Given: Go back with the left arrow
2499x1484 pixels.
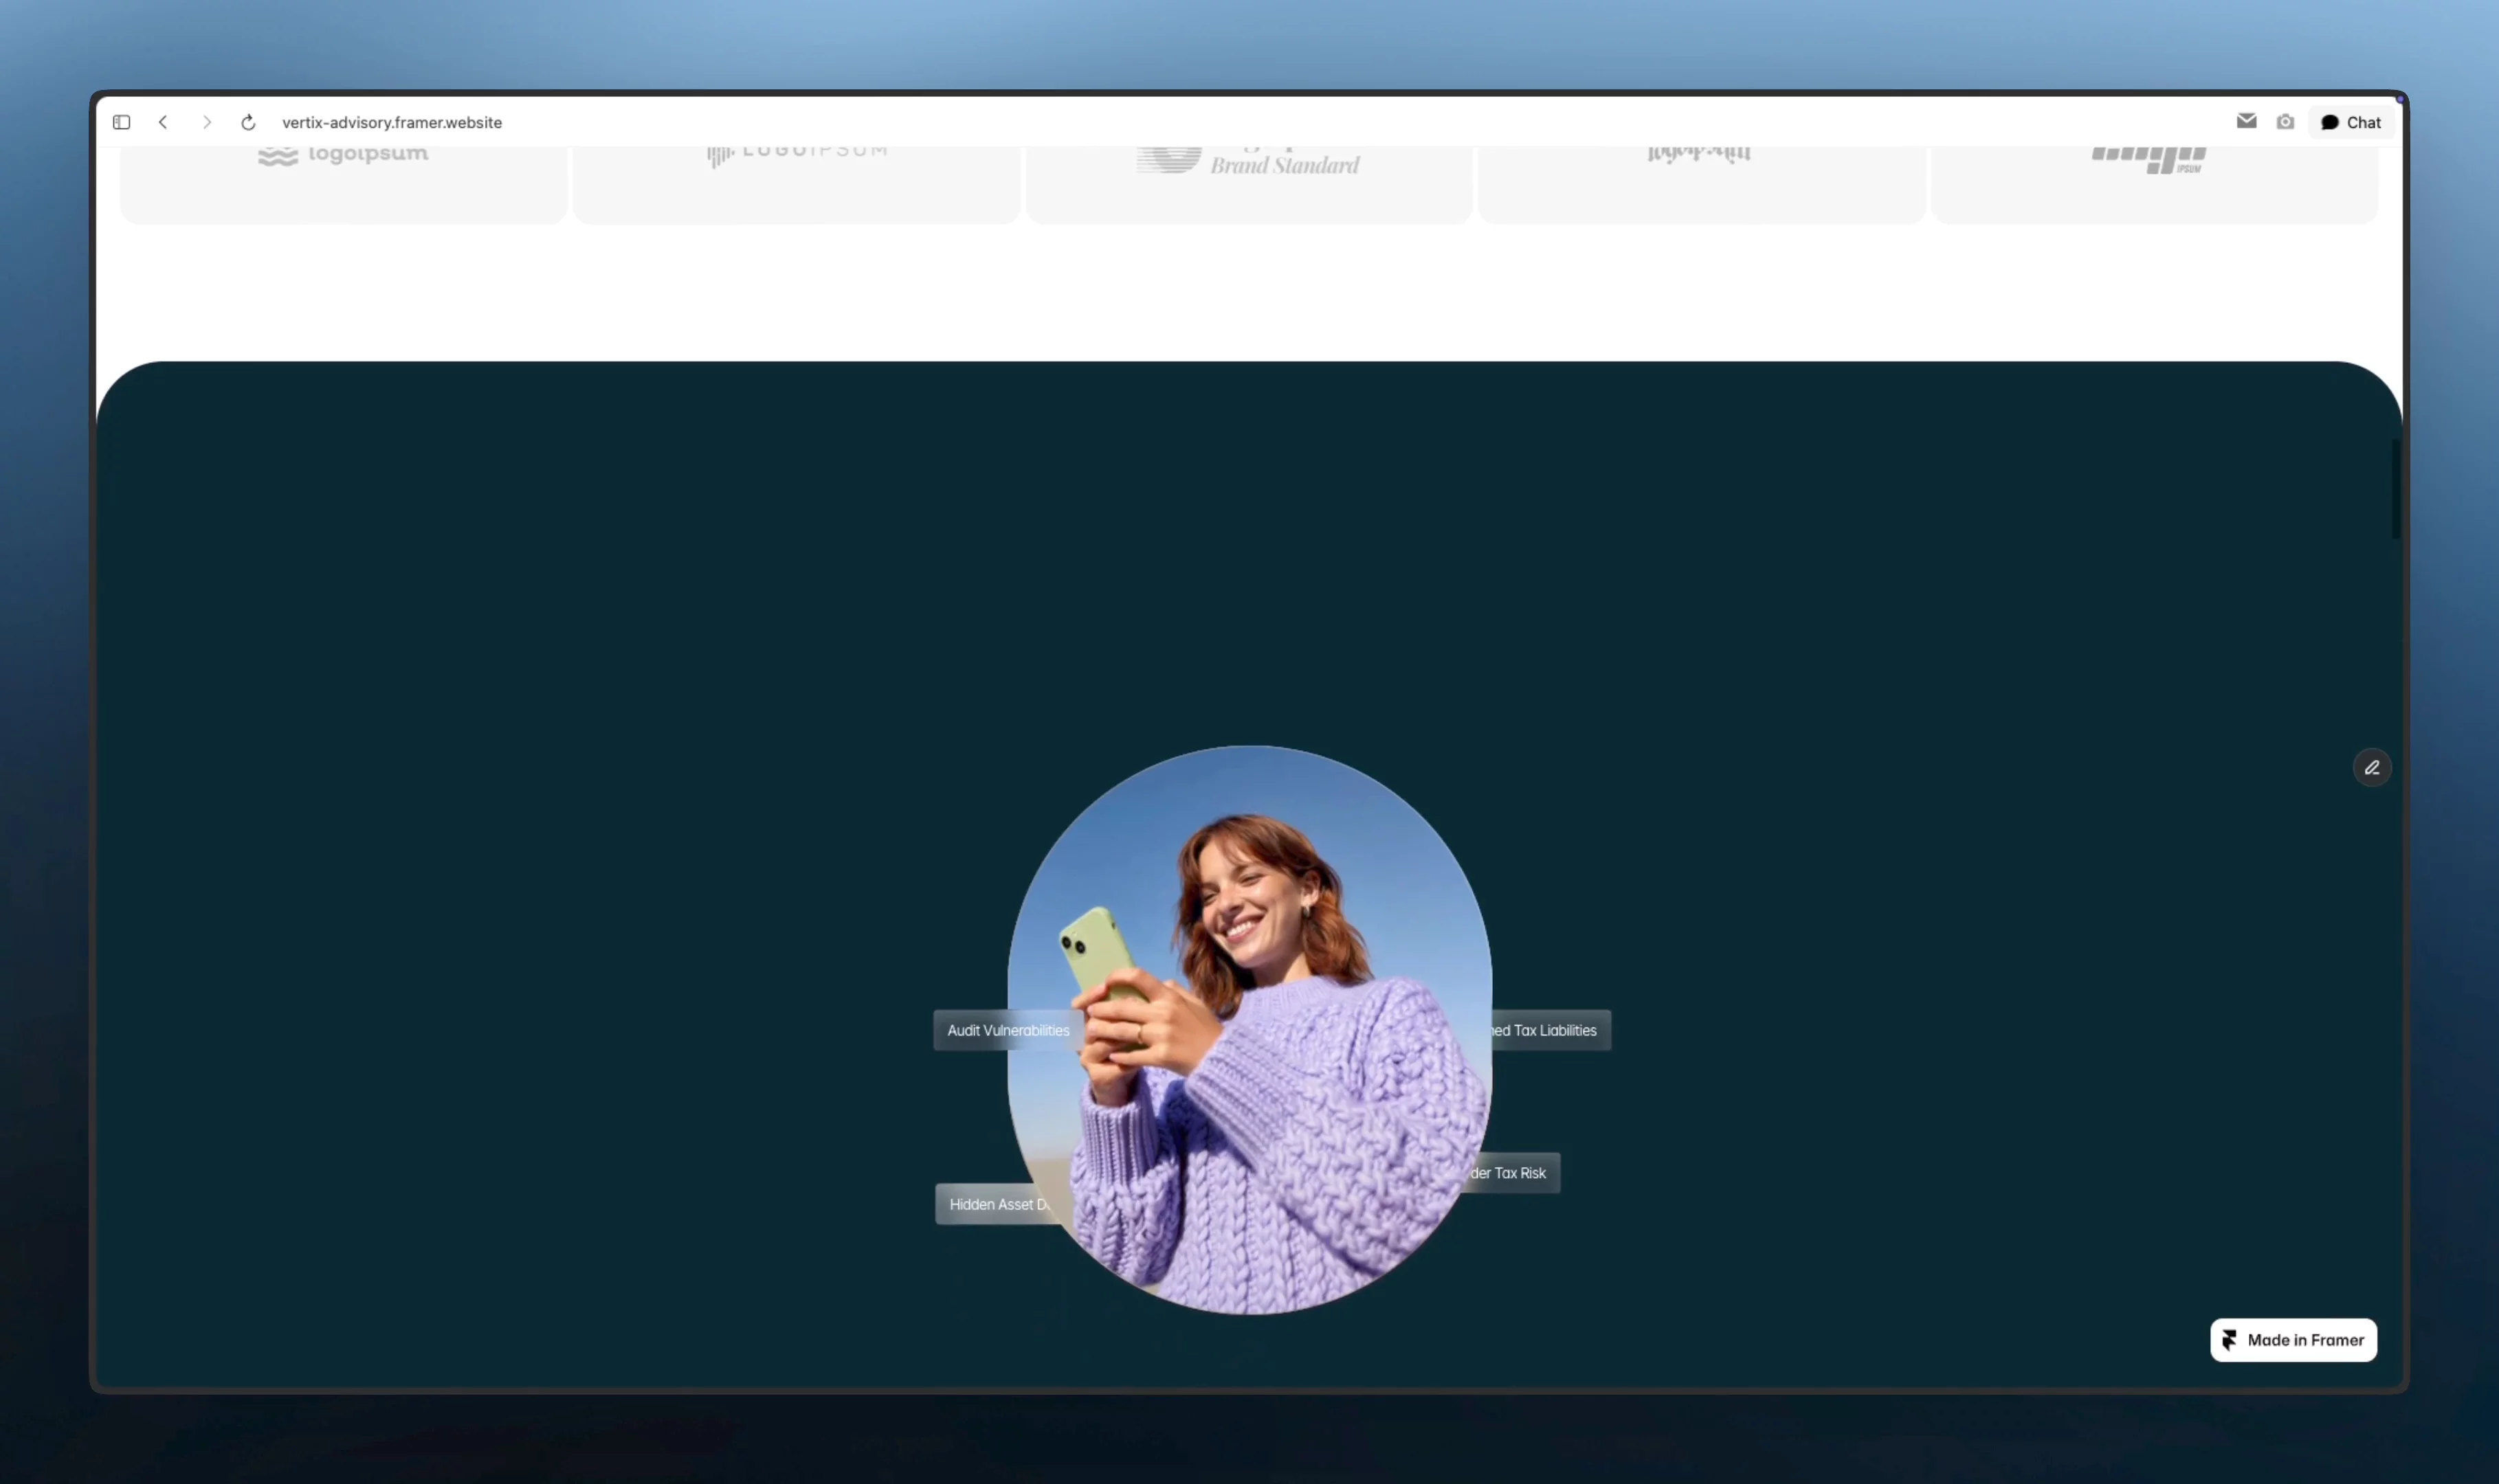Looking at the screenshot, I should (x=163, y=122).
